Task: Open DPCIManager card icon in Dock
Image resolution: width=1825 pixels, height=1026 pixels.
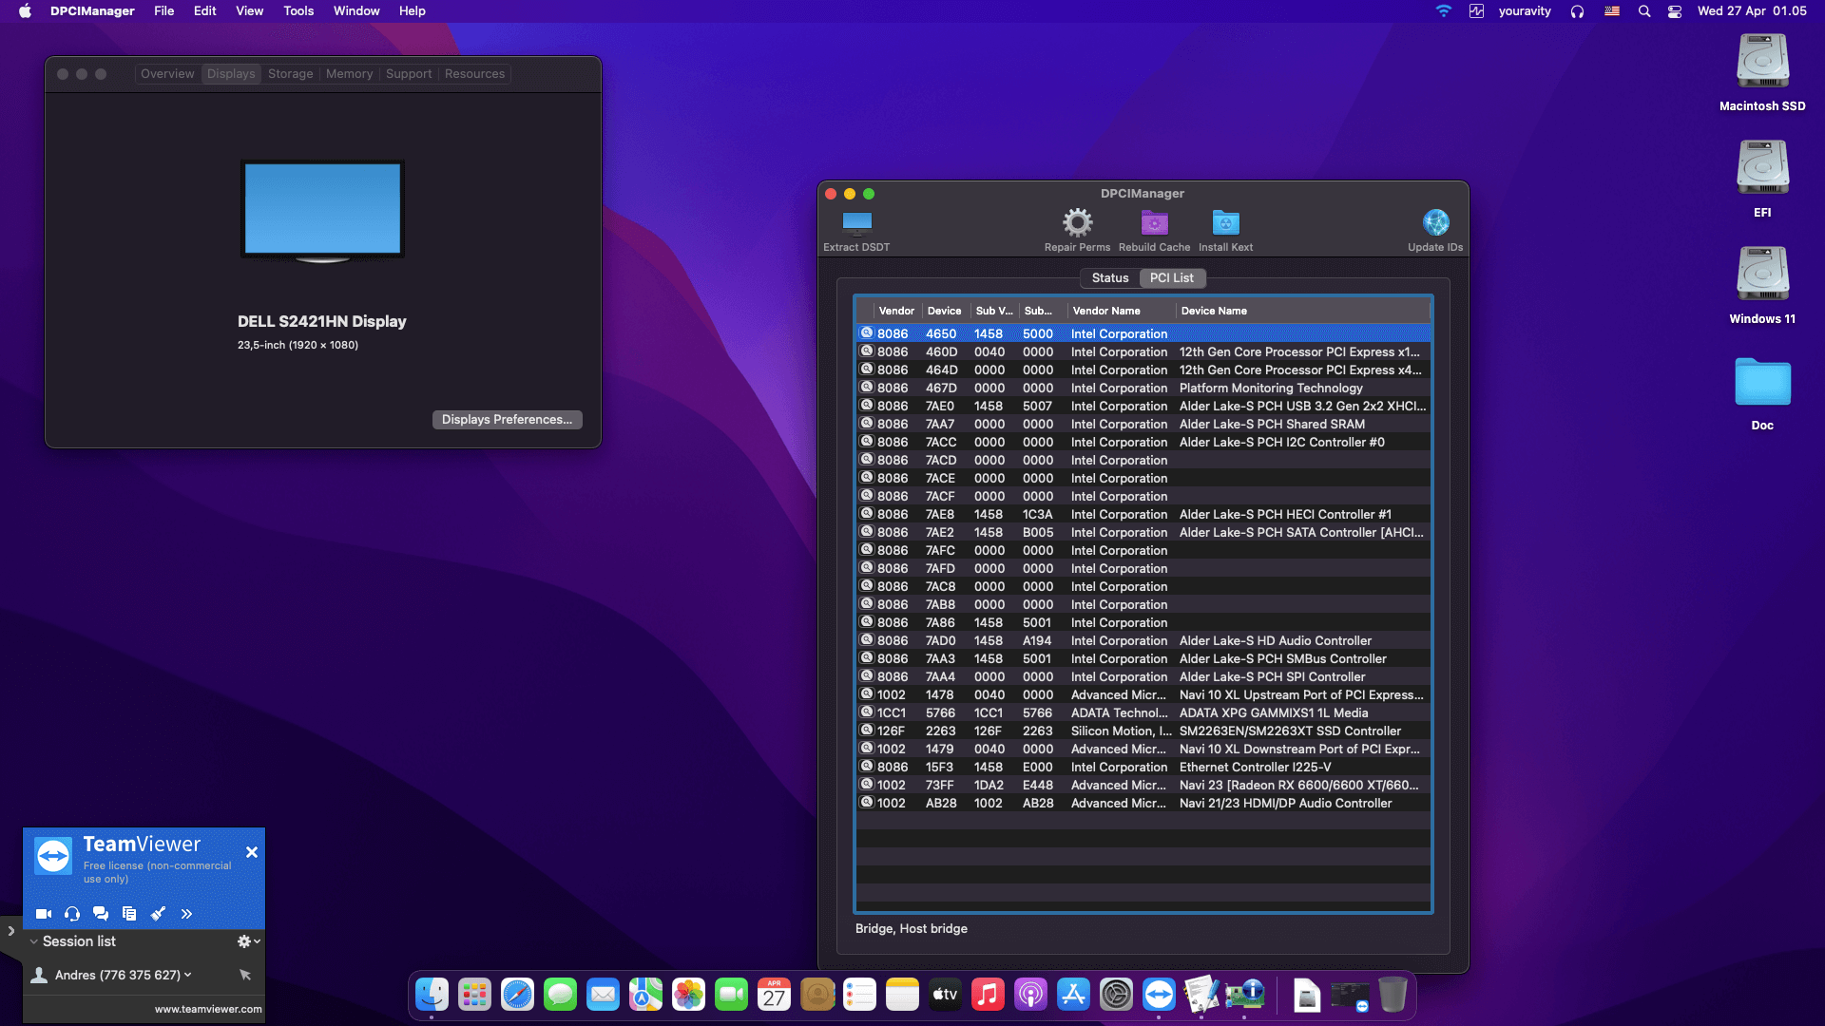Action: pyautogui.click(x=1244, y=995)
